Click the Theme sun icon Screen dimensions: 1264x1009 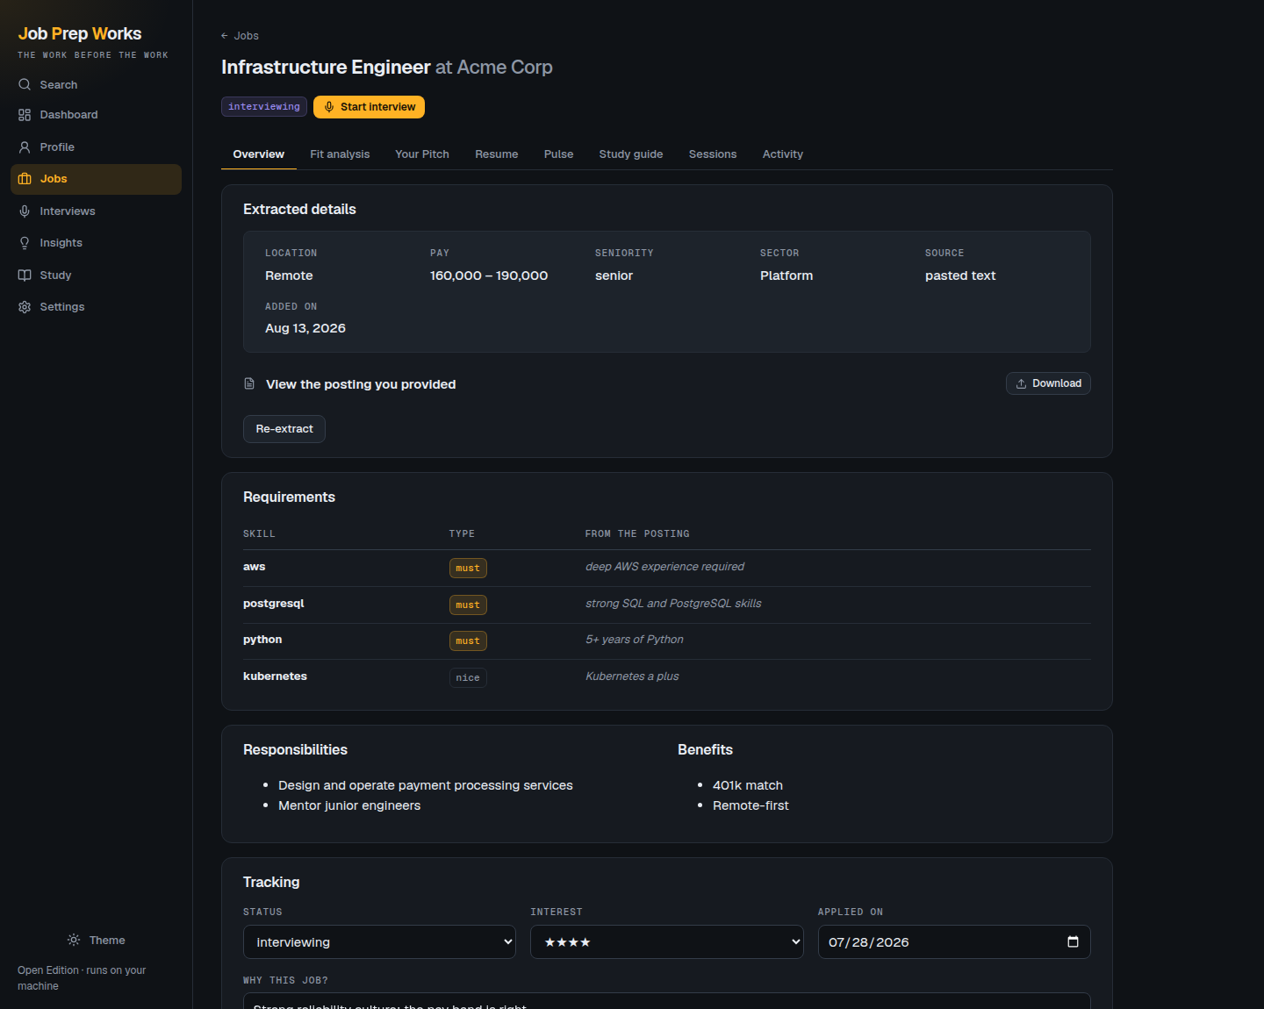(74, 940)
